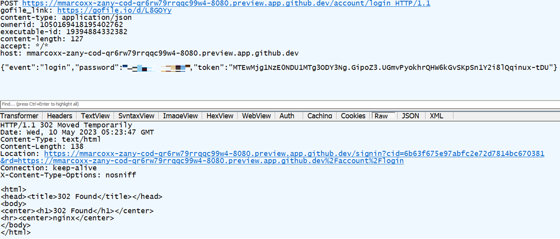Image resolution: width=560 pixels, height=239 pixels.
Task: Open the Auth tab
Action: tap(287, 116)
